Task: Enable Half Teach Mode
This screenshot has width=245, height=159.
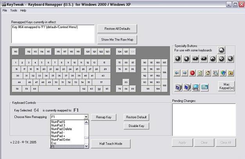Action: [x=111, y=144]
